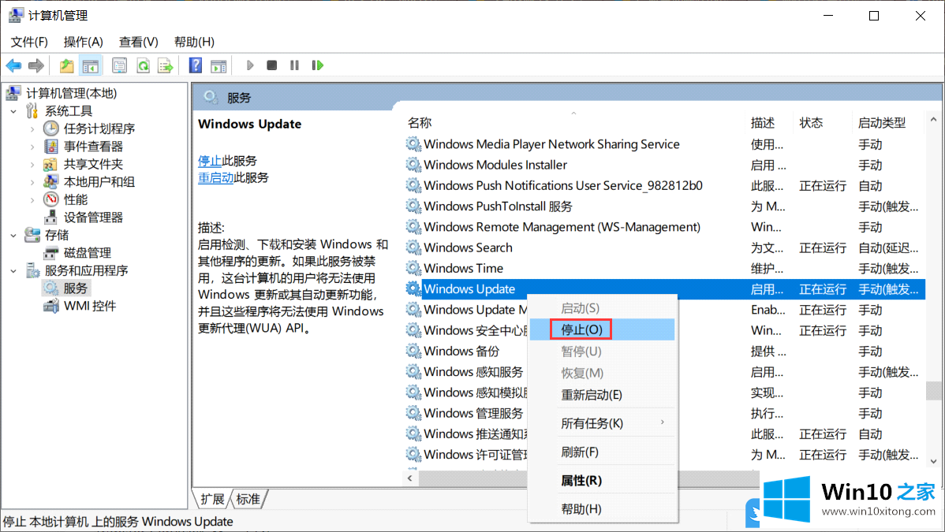
Task: Select Windows Remote Management (WS-Management) service
Action: (562, 227)
